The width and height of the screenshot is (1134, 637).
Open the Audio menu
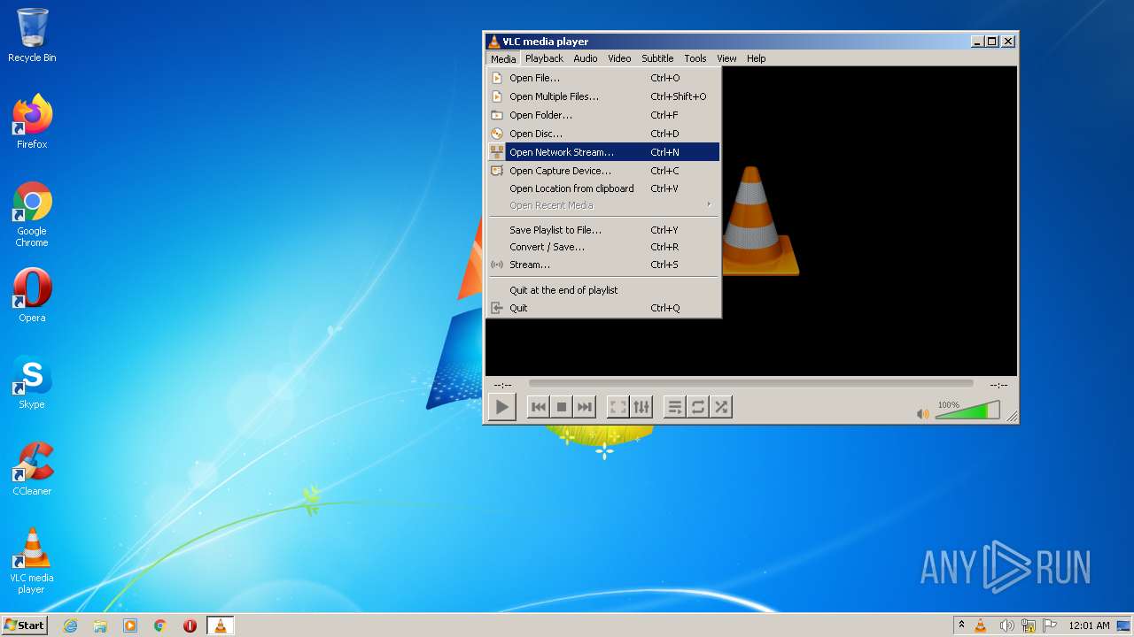[585, 58]
